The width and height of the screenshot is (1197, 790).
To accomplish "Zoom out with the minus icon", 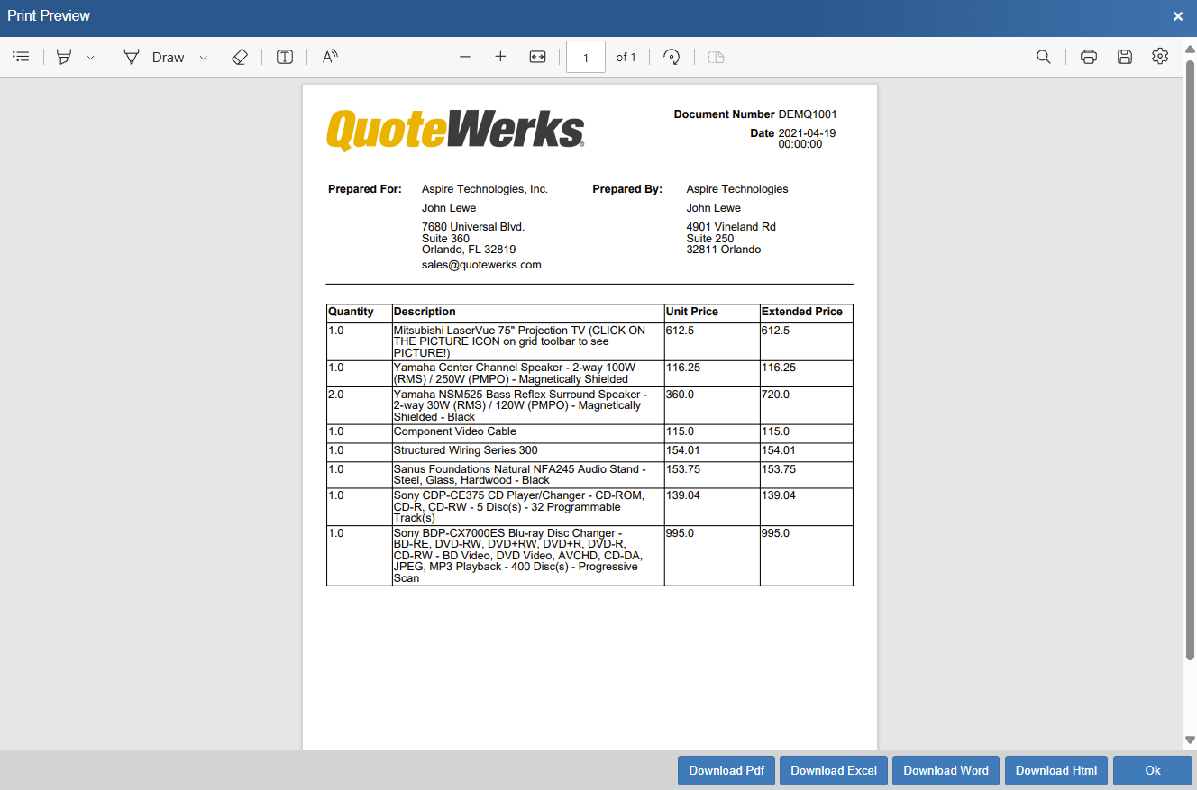I will click(x=465, y=57).
